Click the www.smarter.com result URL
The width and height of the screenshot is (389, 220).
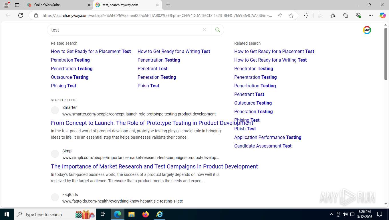[139, 114]
